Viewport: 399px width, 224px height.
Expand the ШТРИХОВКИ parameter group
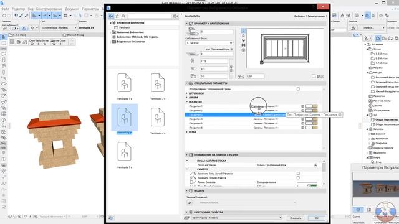[187, 93]
